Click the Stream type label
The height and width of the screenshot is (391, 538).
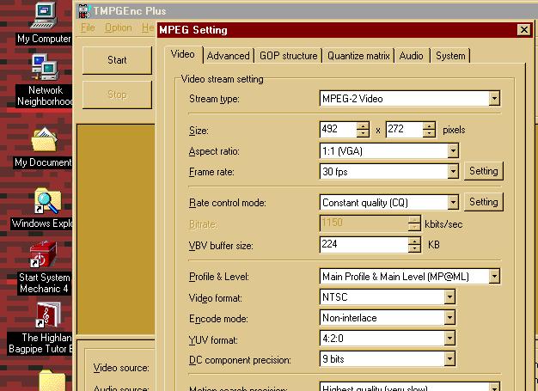click(214, 99)
